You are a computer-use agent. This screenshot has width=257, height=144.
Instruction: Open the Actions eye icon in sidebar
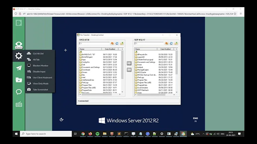(19, 45)
